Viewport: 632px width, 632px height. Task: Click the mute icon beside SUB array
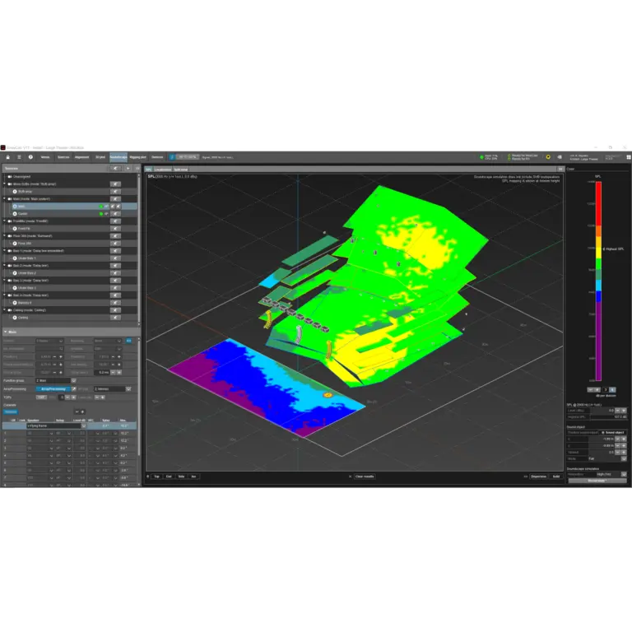(116, 191)
